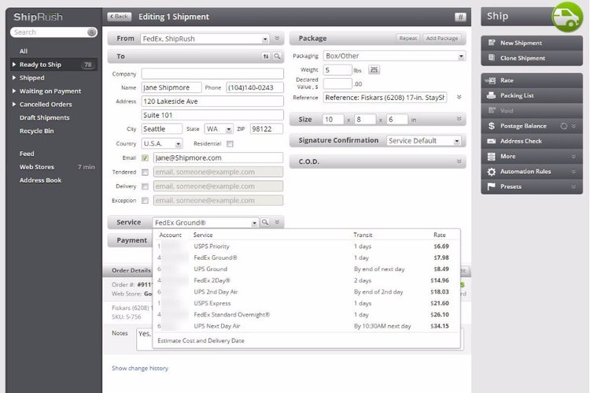The height and width of the screenshot is (393, 590).
Task: Enable the Tendered notification checkbox
Action: coord(145,172)
